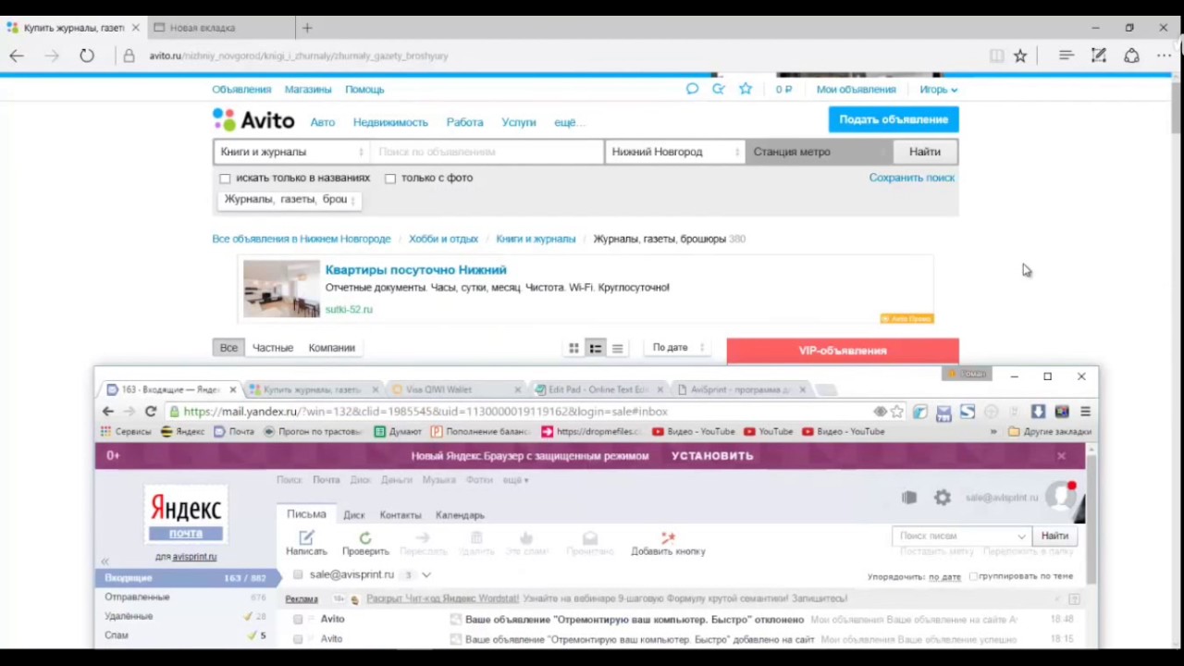The width and height of the screenshot is (1184, 666).
Task: Open Edge more actions menu
Action: (1164, 55)
